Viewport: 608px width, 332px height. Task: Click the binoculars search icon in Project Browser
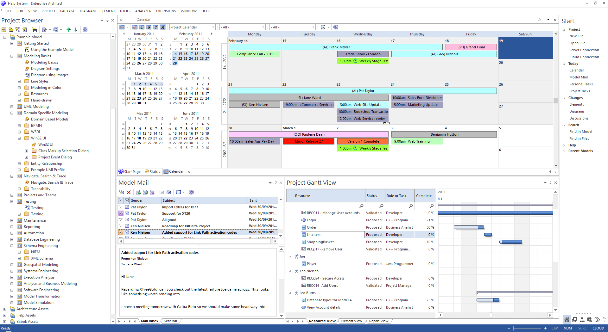point(35,30)
